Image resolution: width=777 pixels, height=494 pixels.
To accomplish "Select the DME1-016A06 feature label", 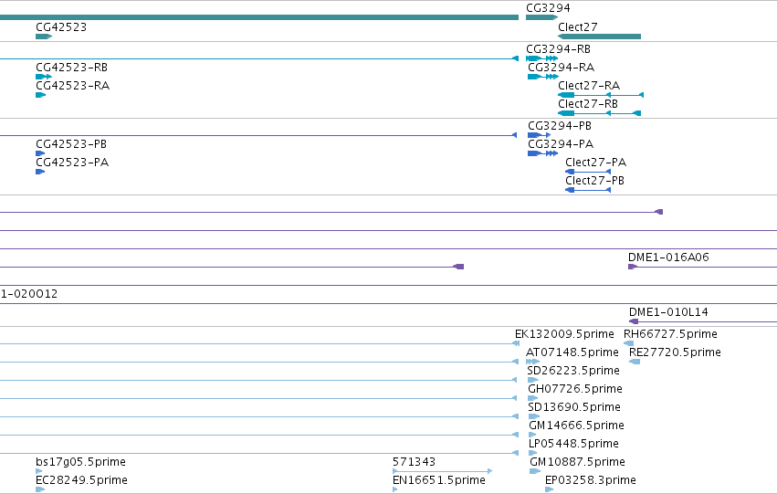I will pyautogui.click(x=668, y=258).
